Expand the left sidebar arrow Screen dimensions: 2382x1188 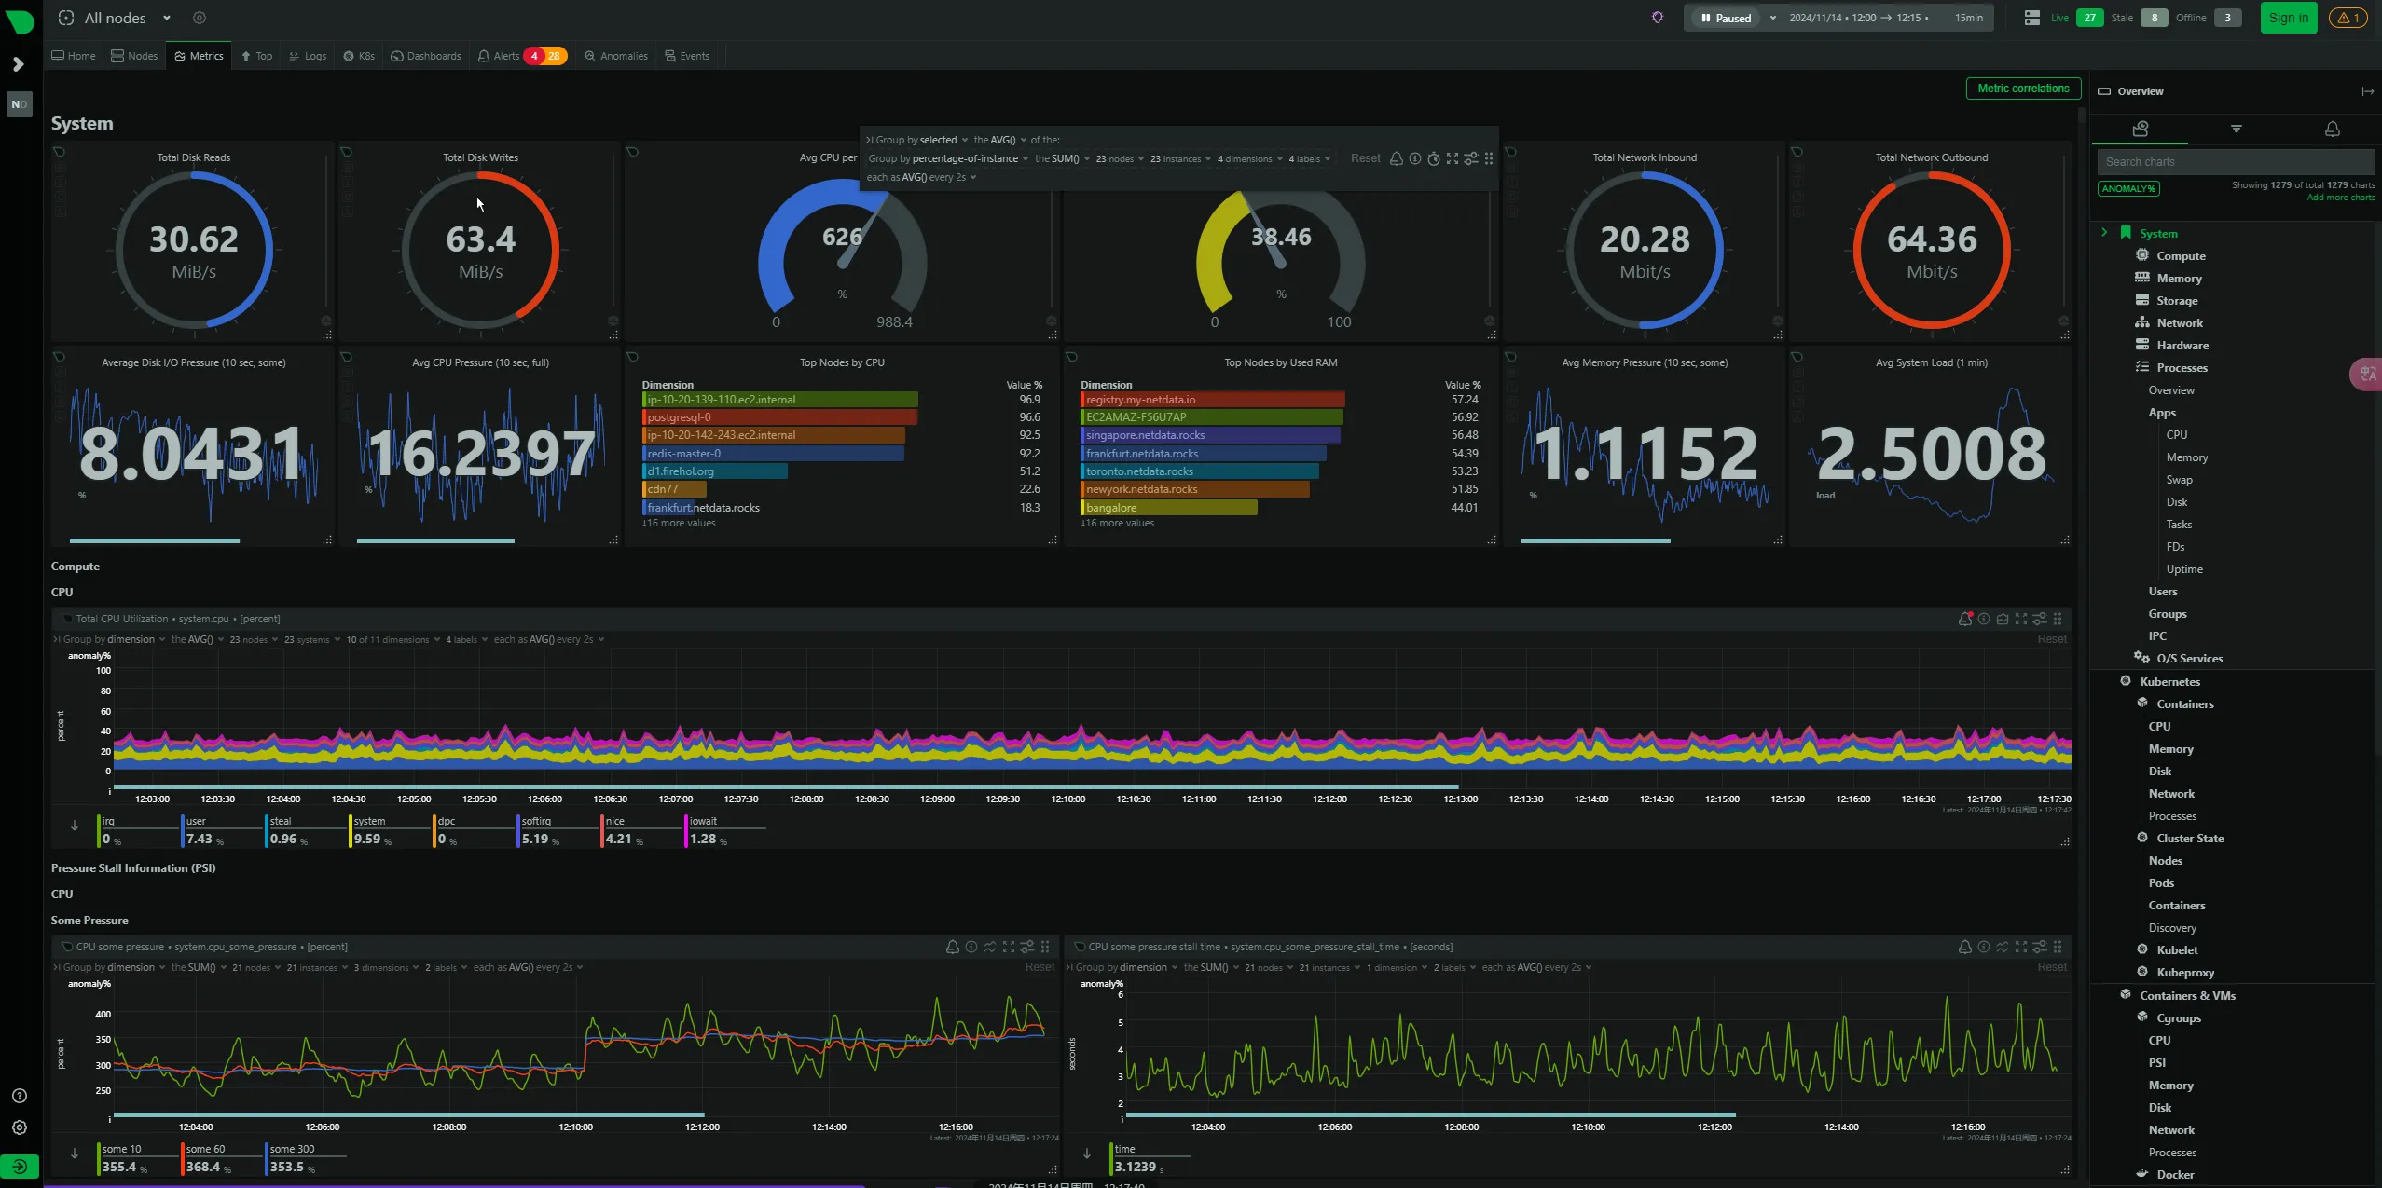(x=18, y=64)
